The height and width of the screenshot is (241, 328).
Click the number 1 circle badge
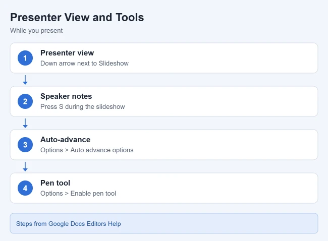[25, 58]
